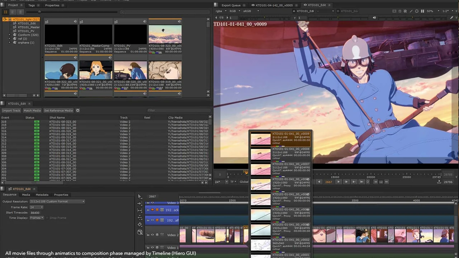
Task: Enable the Drop Frame checkbox
Action: pos(47,218)
